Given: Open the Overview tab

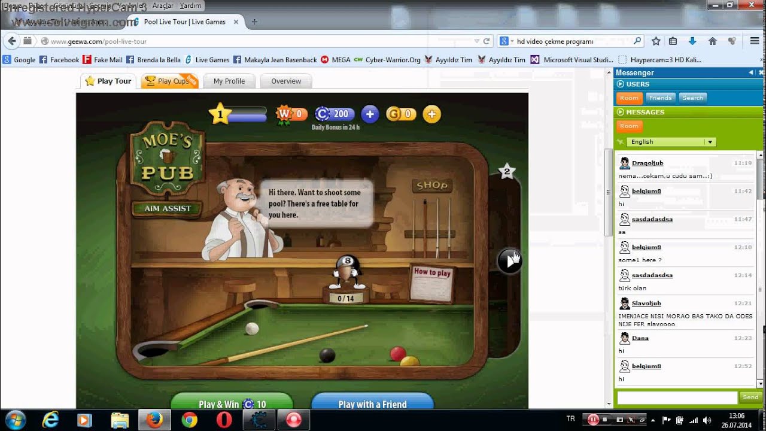Looking at the screenshot, I should click(x=286, y=81).
